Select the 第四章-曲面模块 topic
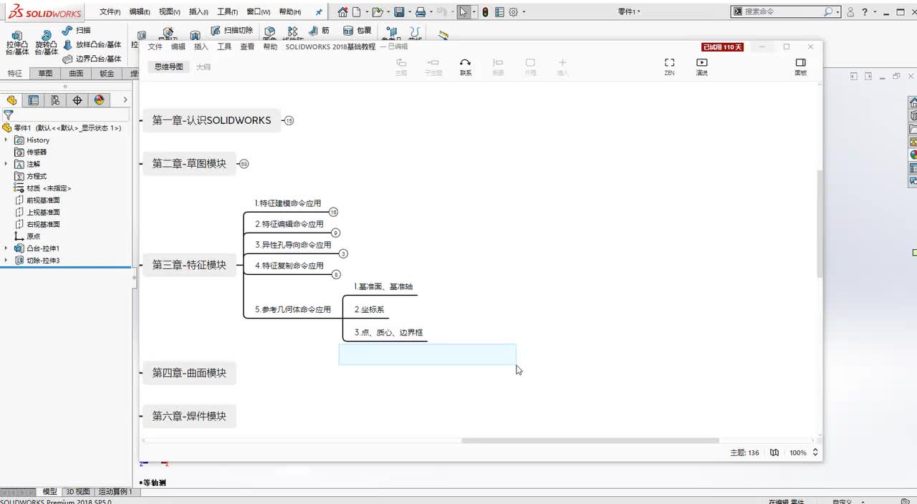This screenshot has height=504, width=917. click(189, 373)
